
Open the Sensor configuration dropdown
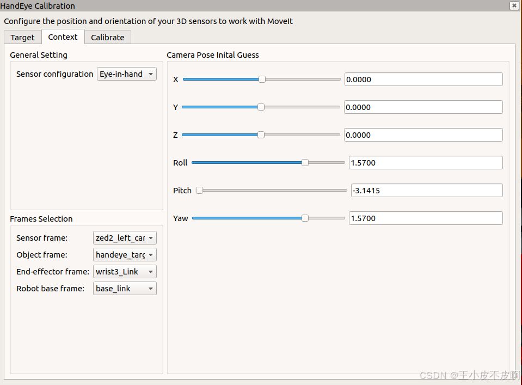coord(126,74)
